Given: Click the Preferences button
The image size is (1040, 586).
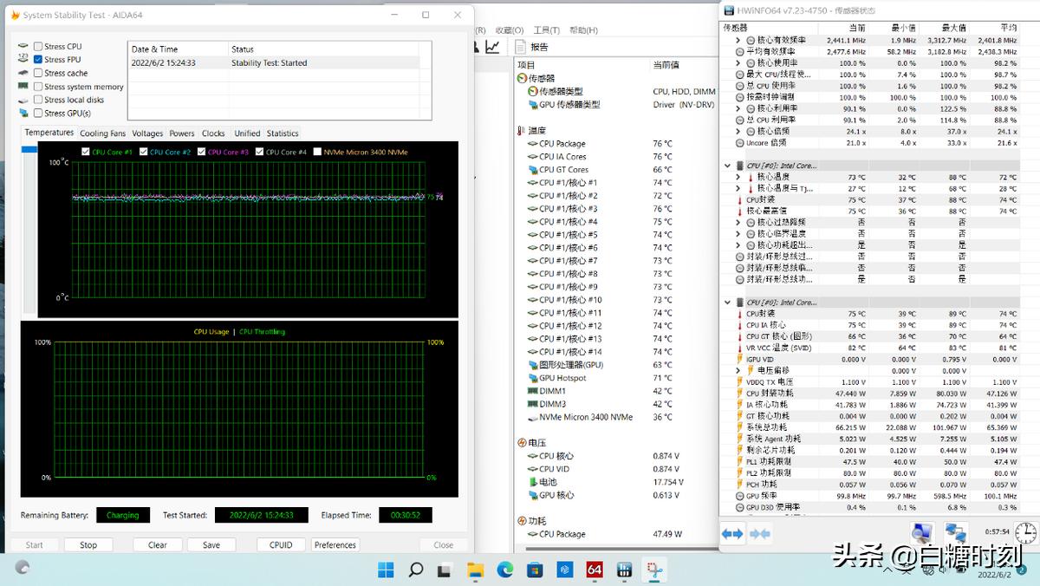Looking at the screenshot, I should click(335, 544).
